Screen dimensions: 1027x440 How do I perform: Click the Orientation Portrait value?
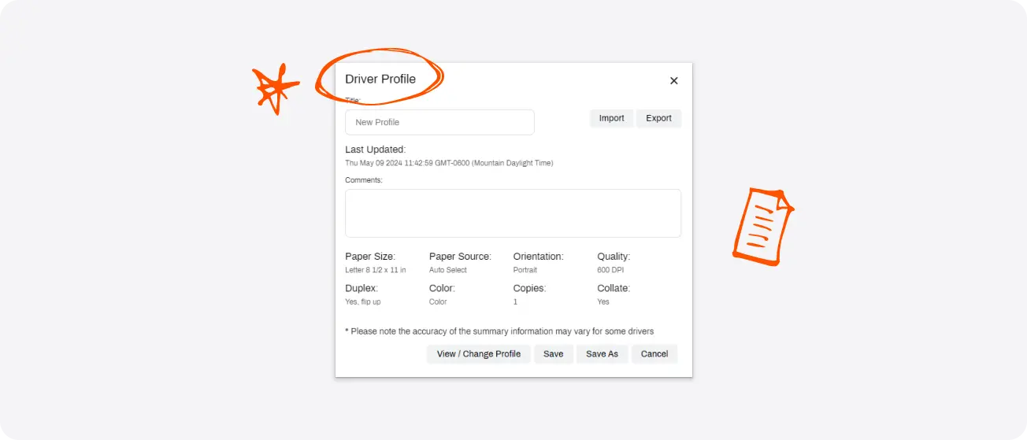click(x=525, y=270)
